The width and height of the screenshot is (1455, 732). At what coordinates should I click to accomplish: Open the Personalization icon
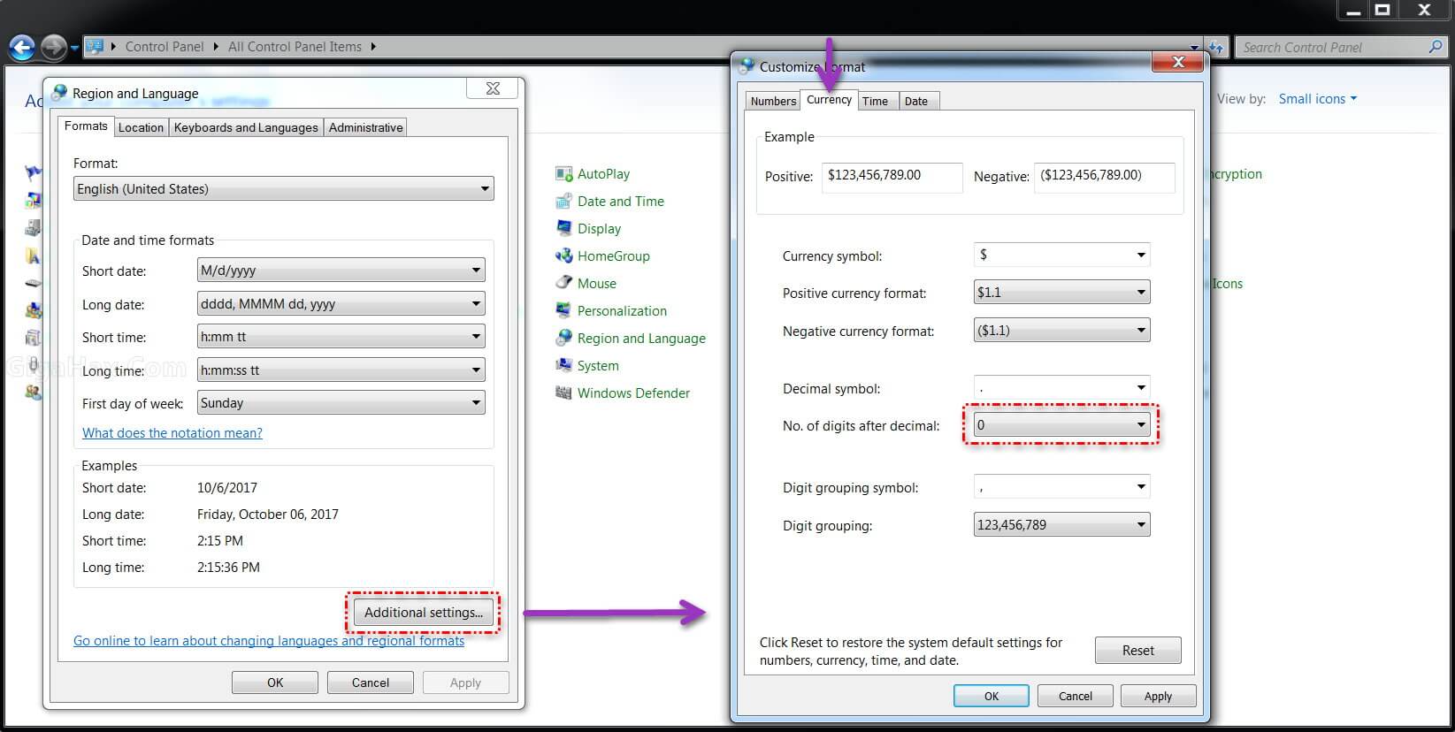click(x=563, y=311)
